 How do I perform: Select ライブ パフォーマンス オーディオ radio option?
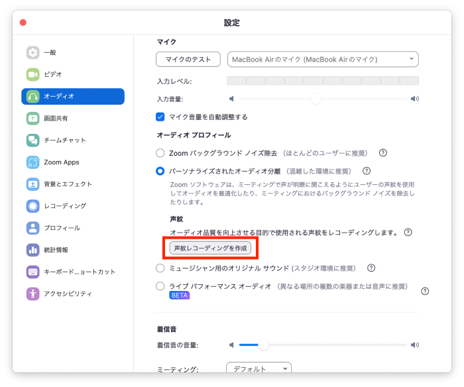pyautogui.click(x=160, y=286)
